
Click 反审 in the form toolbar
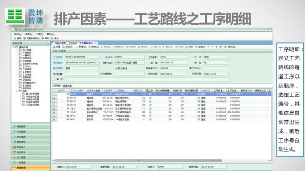pos(189,47)
